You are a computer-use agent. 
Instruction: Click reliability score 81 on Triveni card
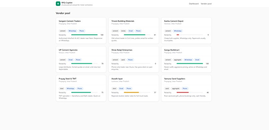tap(155, 35)
